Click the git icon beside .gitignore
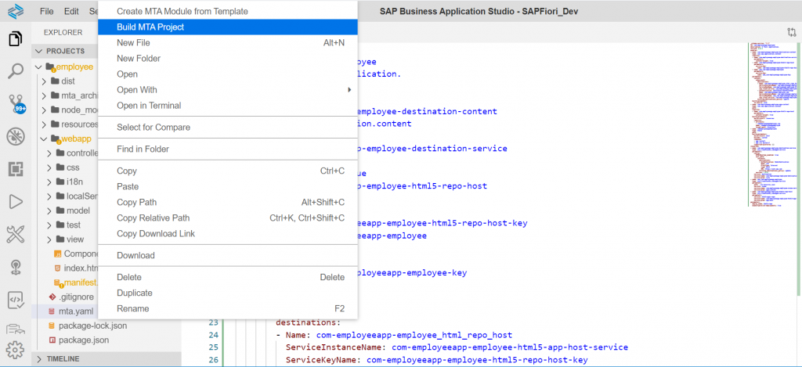This screenshot has height=367, width=802. tap(52, 297)
